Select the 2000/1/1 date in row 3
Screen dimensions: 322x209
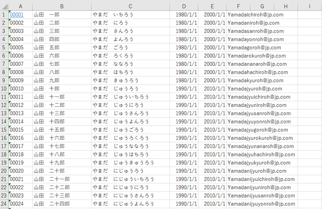coord(212,31)
